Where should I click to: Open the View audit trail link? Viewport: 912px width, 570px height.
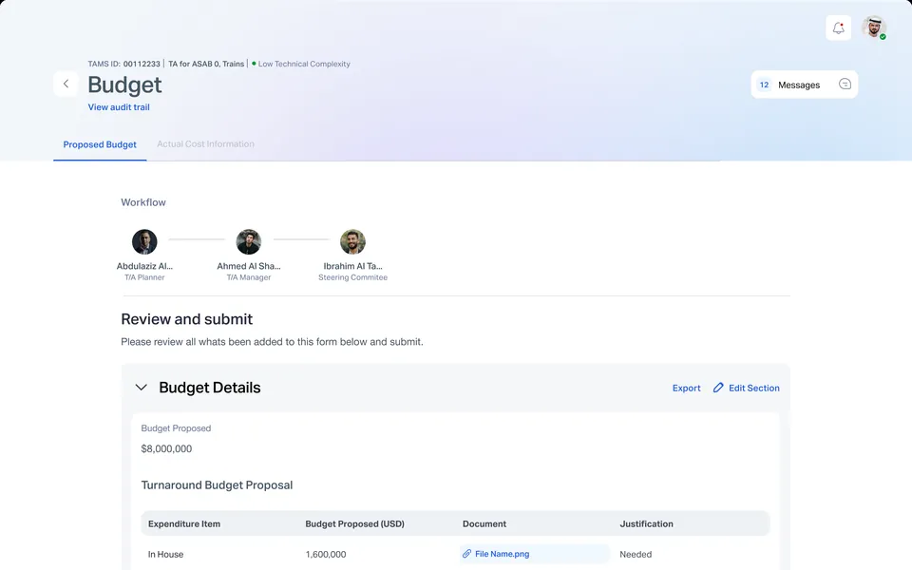(x=119, y=107)
